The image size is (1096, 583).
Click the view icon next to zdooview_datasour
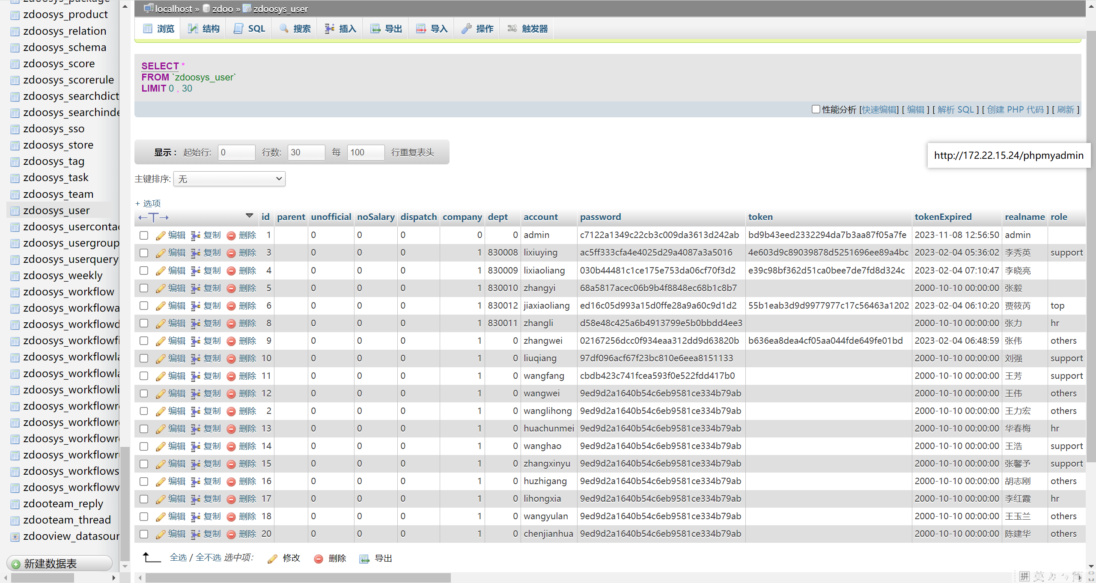[x=15, y=537]
